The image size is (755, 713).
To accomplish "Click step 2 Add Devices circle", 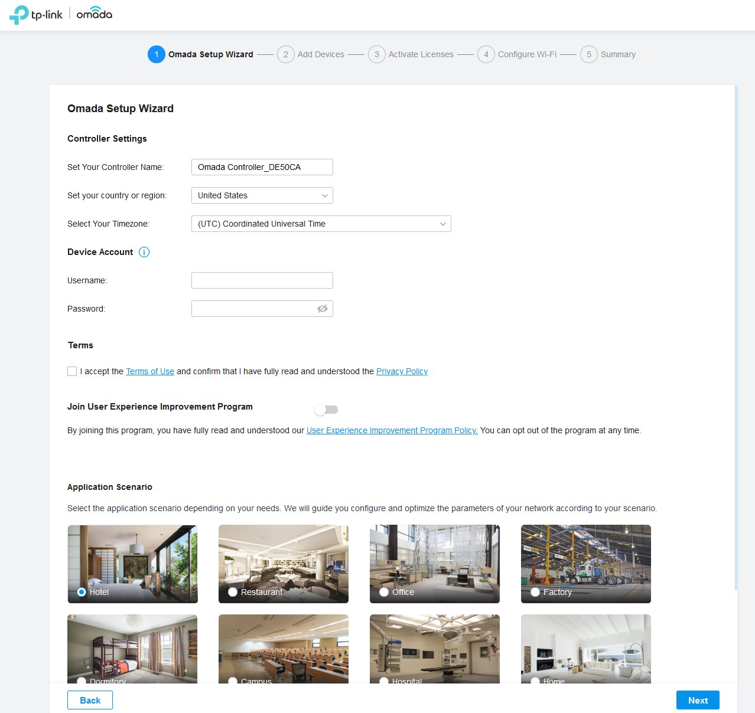I will 286,54.
